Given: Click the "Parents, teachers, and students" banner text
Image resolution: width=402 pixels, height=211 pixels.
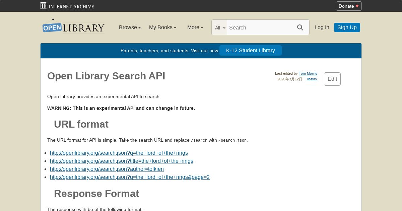Looking at the screenshot, I should click(170, 51).
